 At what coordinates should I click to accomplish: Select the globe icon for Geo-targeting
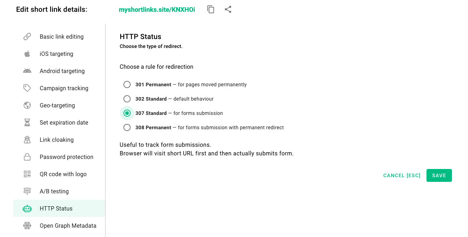27,105
